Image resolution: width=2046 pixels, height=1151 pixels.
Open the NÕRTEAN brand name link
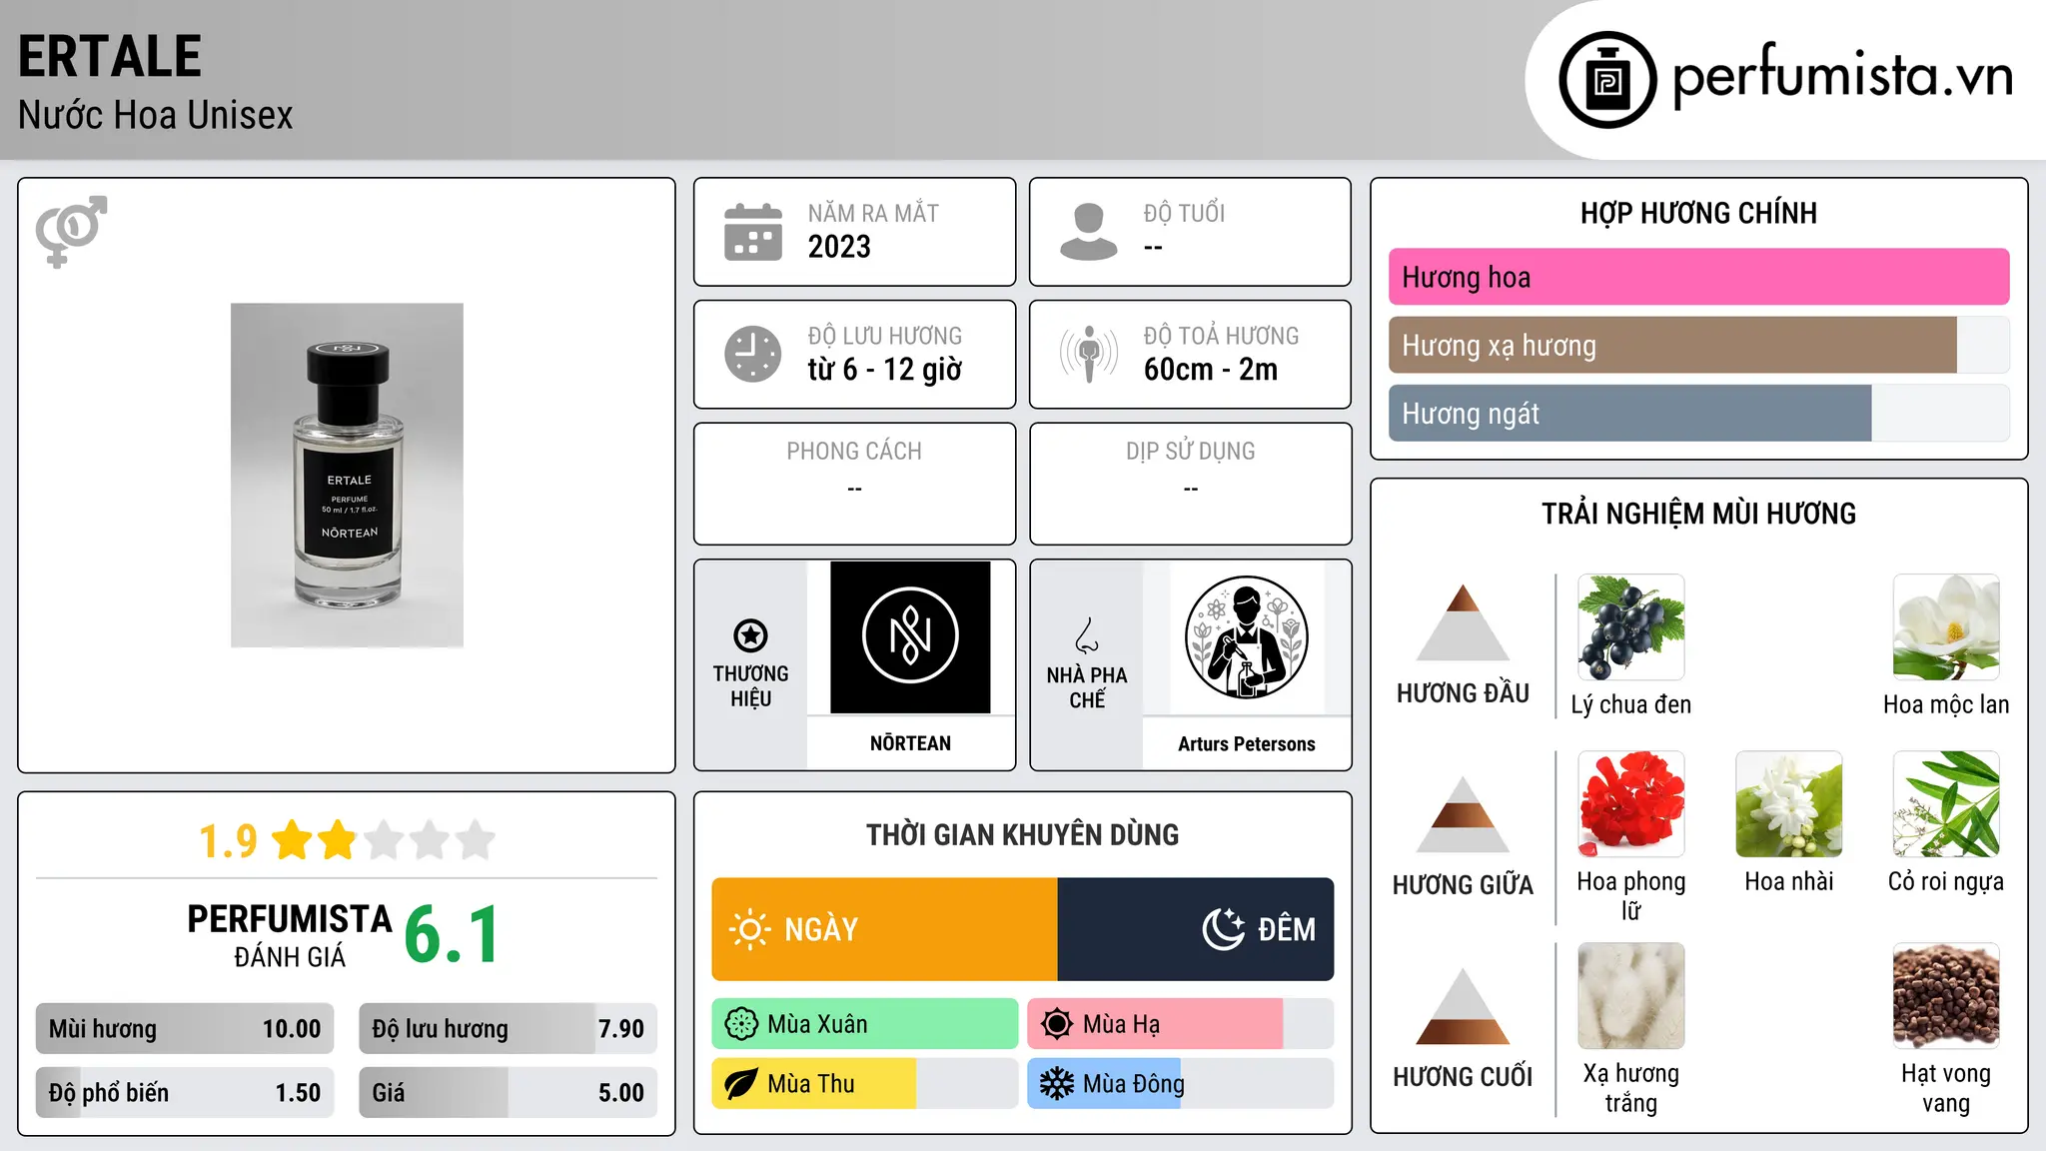pos(910,743)
